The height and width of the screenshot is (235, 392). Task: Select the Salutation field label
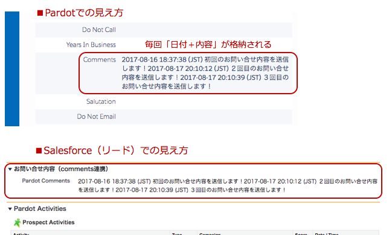pyautogui.click(x=101, y=101)
